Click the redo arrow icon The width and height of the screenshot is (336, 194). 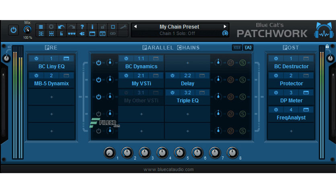pos(72,27)
